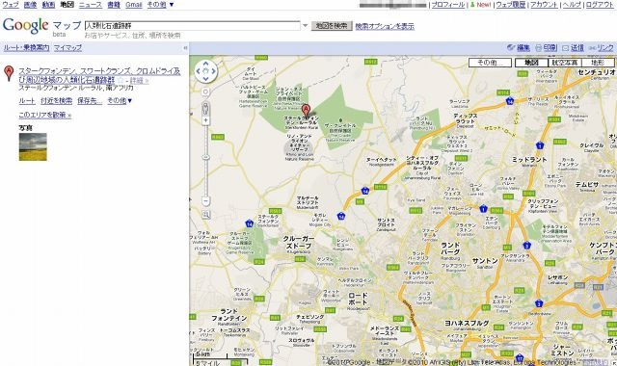The height and width of the screenshot is (366, 617).
Task: Zoom out using the minus button
Action: [x=205, y=201]
